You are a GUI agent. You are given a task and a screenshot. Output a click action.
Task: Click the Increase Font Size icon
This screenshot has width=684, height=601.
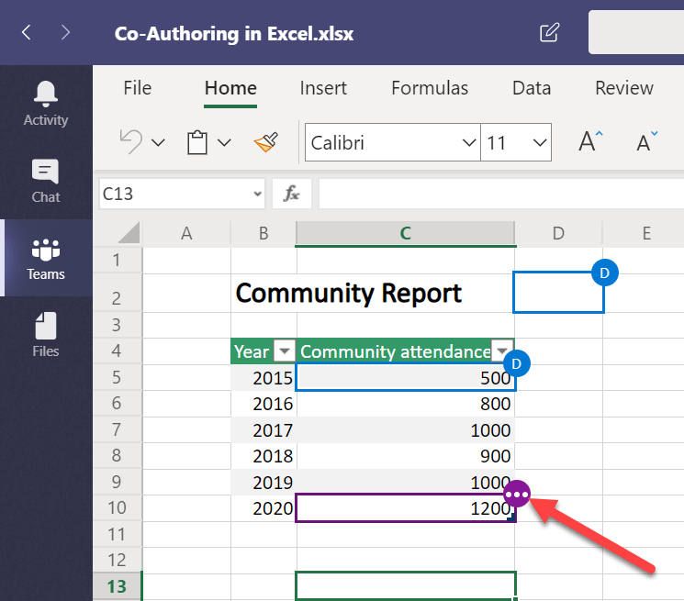click(589, 141)
